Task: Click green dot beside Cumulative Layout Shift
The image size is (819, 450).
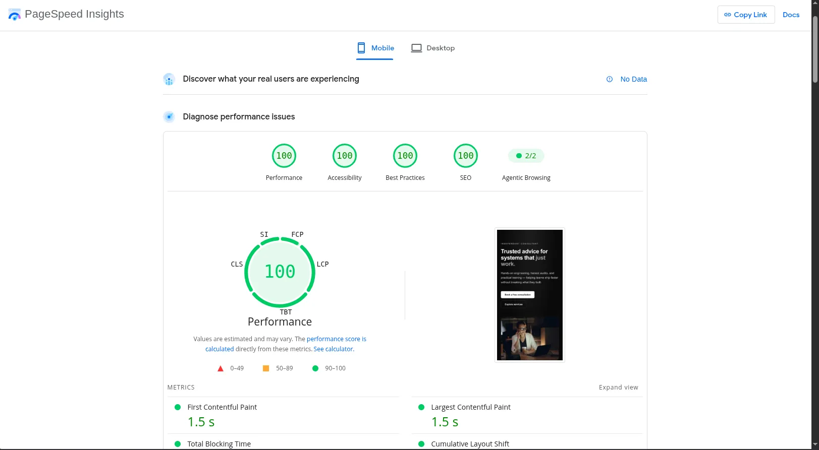Action: 421,444
